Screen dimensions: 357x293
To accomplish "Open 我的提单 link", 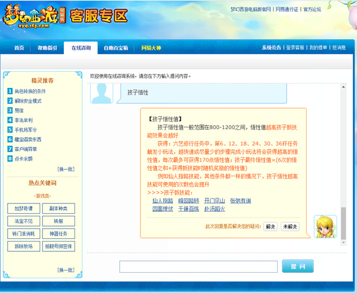I will (x=318, y=48).
